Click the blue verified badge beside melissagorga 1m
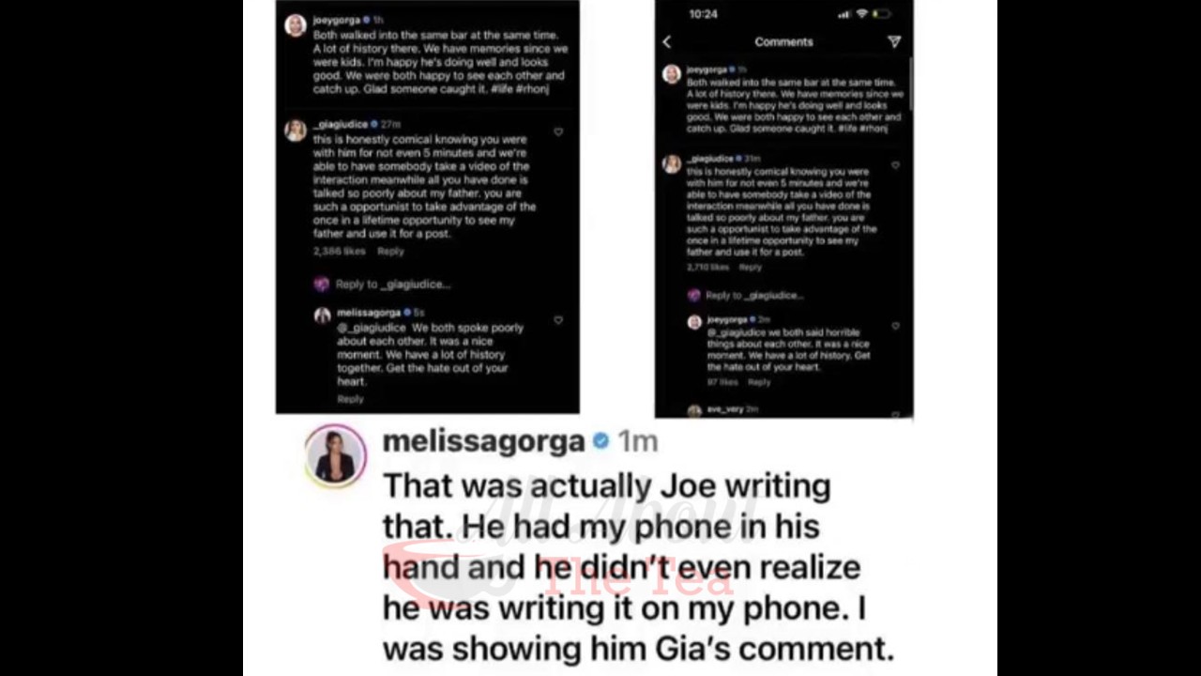 tap(600, 441)
